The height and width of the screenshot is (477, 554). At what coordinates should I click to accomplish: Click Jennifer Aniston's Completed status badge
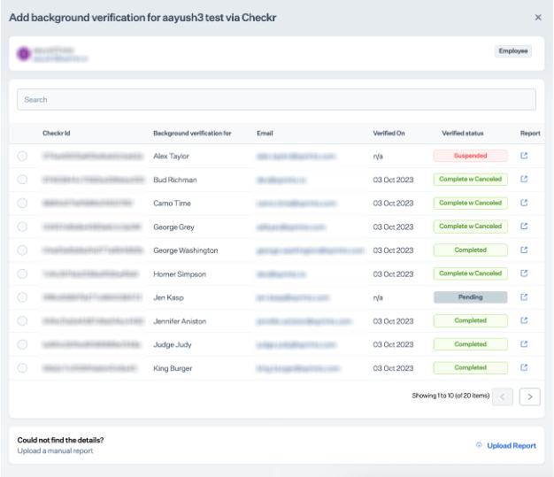tap(470, 320)
